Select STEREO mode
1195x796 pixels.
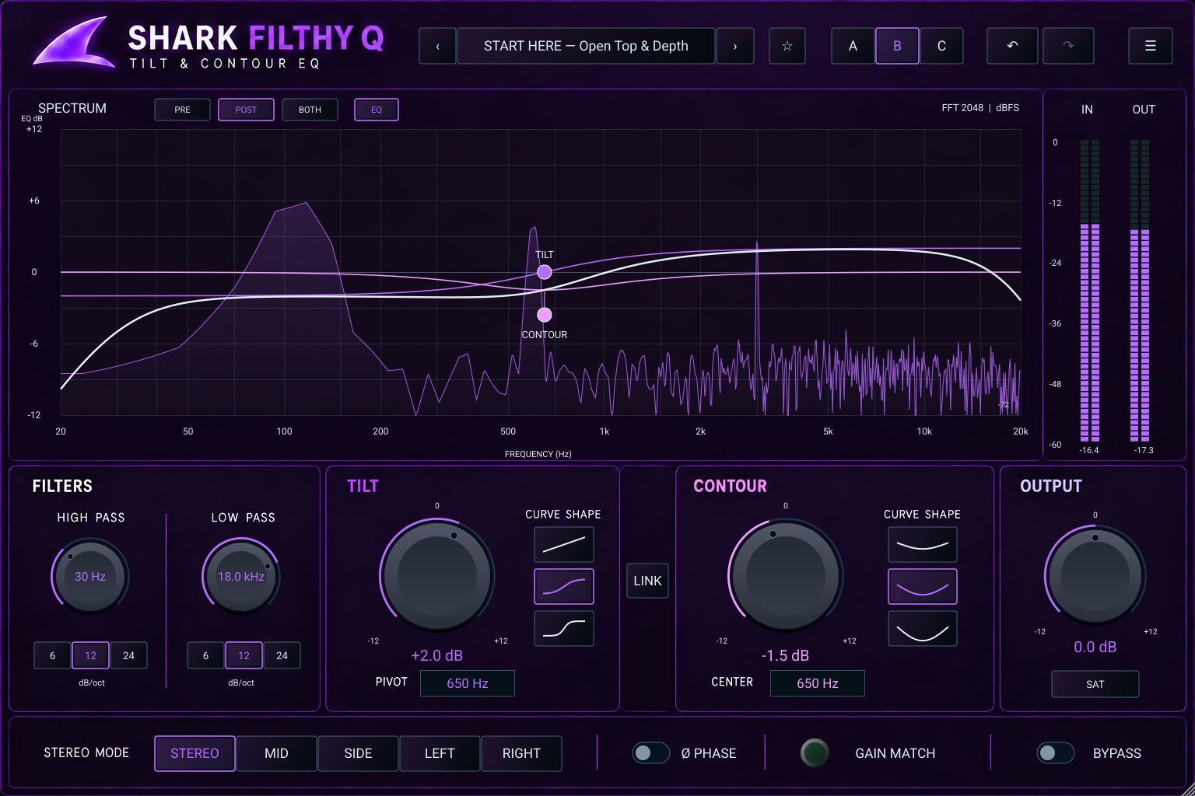tap(194, 753)
